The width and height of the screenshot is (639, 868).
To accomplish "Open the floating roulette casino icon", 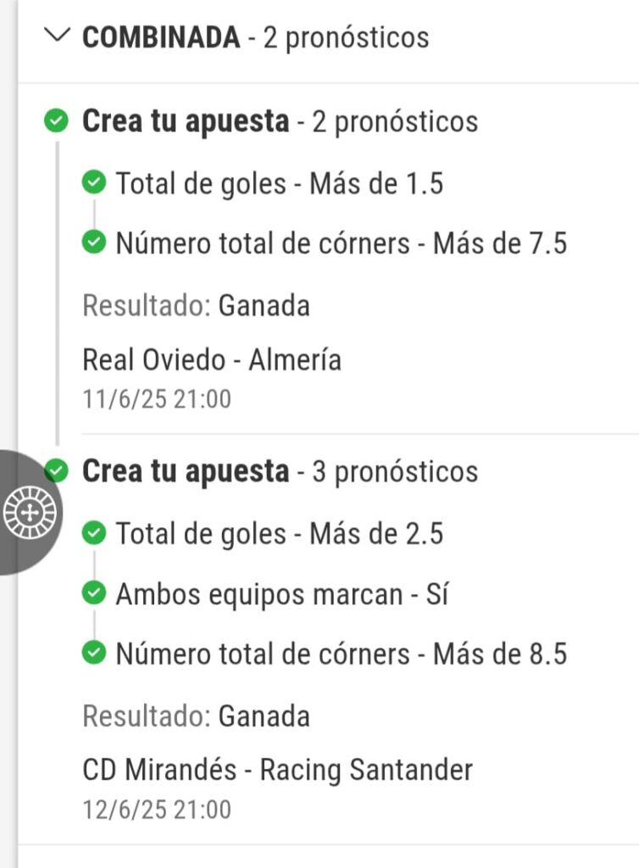I will [x=31, y=513].
